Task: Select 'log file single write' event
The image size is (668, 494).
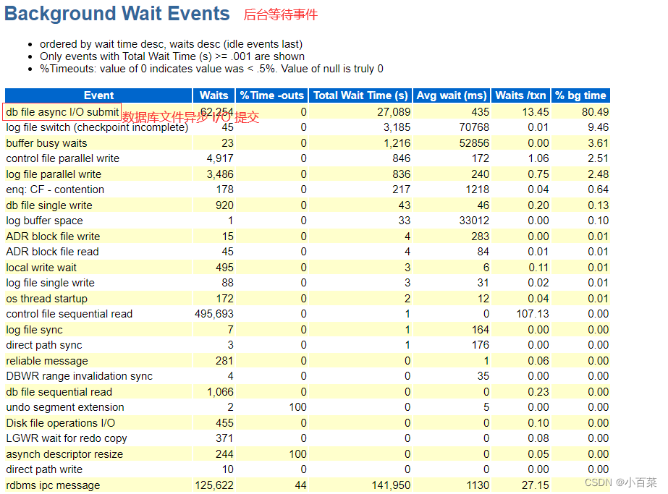Action: pyautogui.click(x=50, y=283)
